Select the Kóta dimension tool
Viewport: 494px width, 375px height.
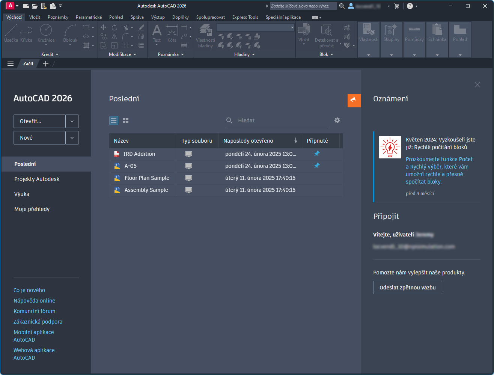[x=172, y=33]
